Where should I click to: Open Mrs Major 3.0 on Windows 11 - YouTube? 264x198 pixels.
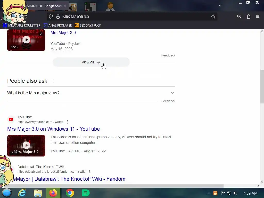(x=54, y=129)
